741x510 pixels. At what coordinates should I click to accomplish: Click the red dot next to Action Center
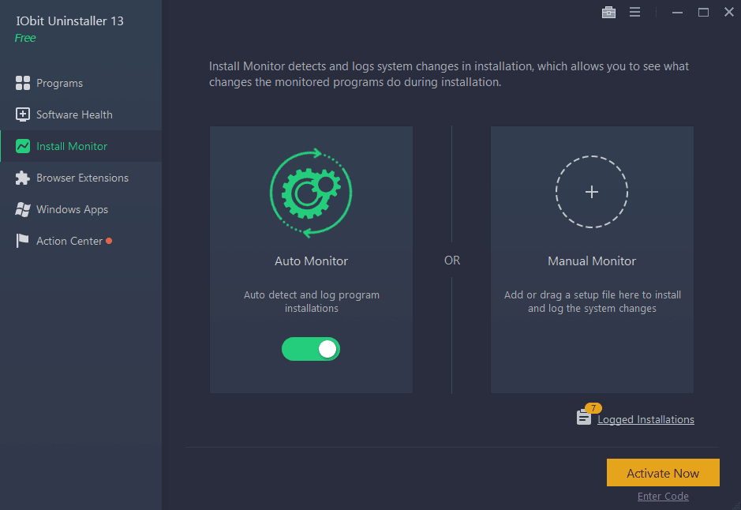(x=109, y=241)
